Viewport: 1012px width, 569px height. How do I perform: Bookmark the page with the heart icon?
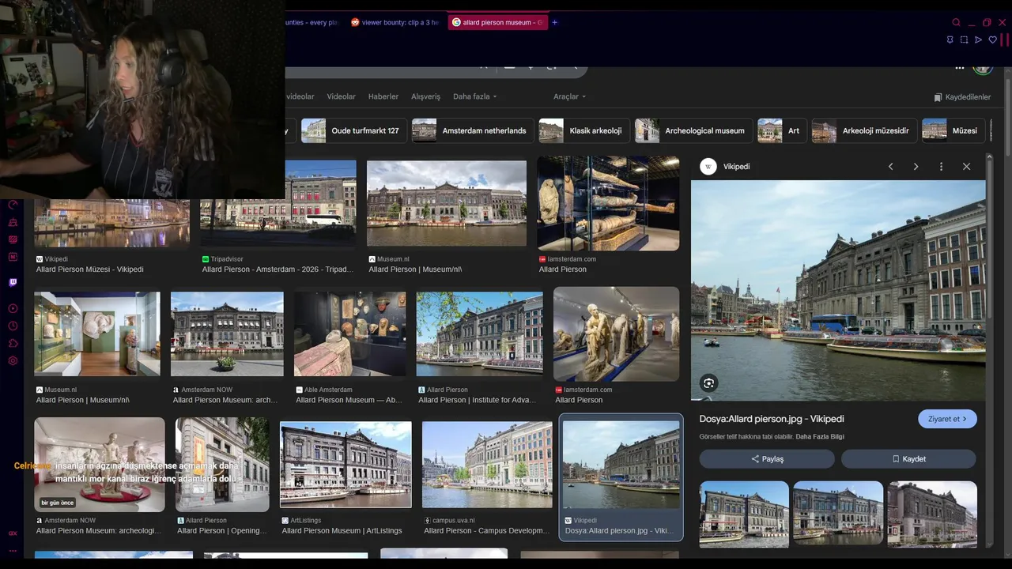click(x=993, y=40)
